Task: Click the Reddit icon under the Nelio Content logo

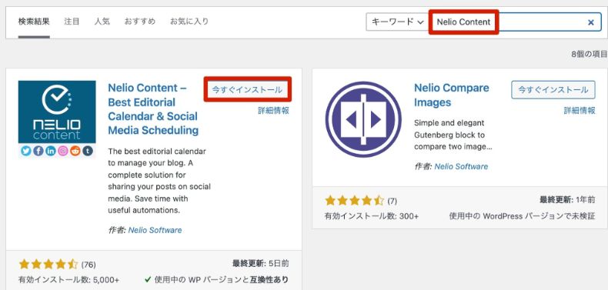Action: 75,151
